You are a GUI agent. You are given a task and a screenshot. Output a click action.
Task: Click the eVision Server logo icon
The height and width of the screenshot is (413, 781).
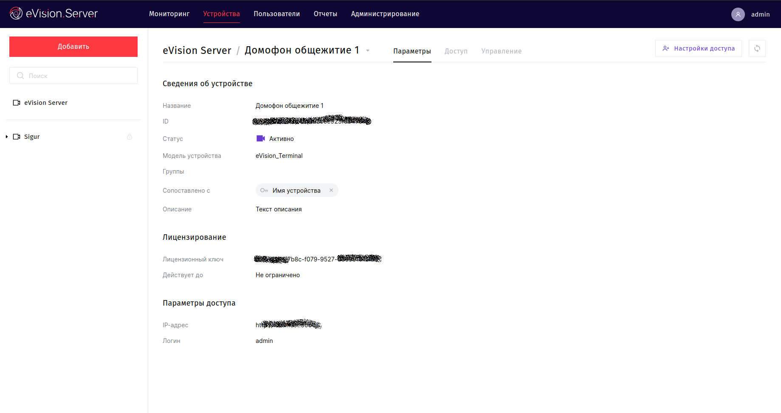[16, 13]
